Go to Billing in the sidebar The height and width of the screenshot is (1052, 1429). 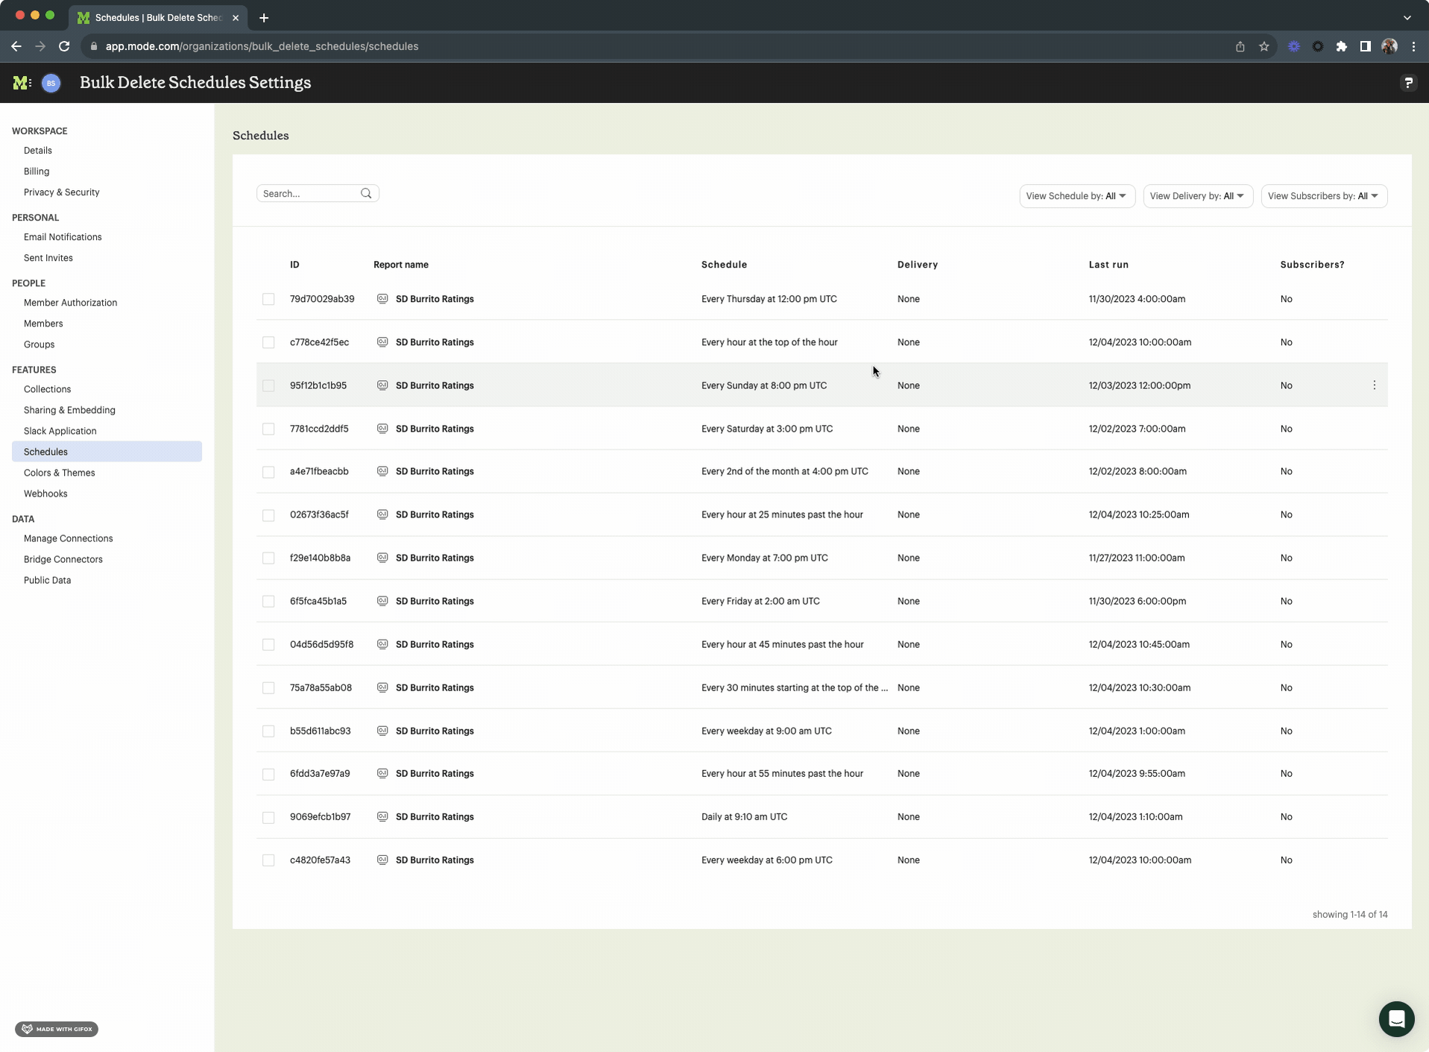coord(37,171)
